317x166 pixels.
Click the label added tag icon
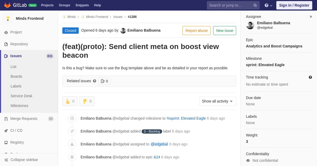pyautogui.click(x=72, y=131)
